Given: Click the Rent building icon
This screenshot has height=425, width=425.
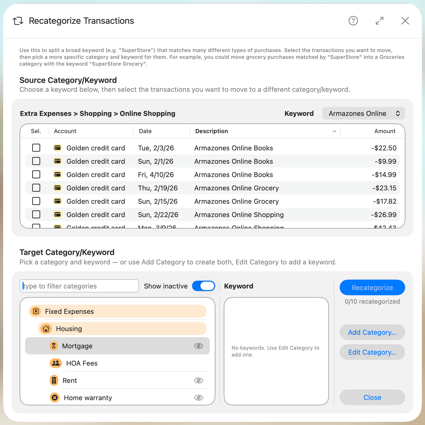Looking at the screenshot, I should tap(54, 380).
